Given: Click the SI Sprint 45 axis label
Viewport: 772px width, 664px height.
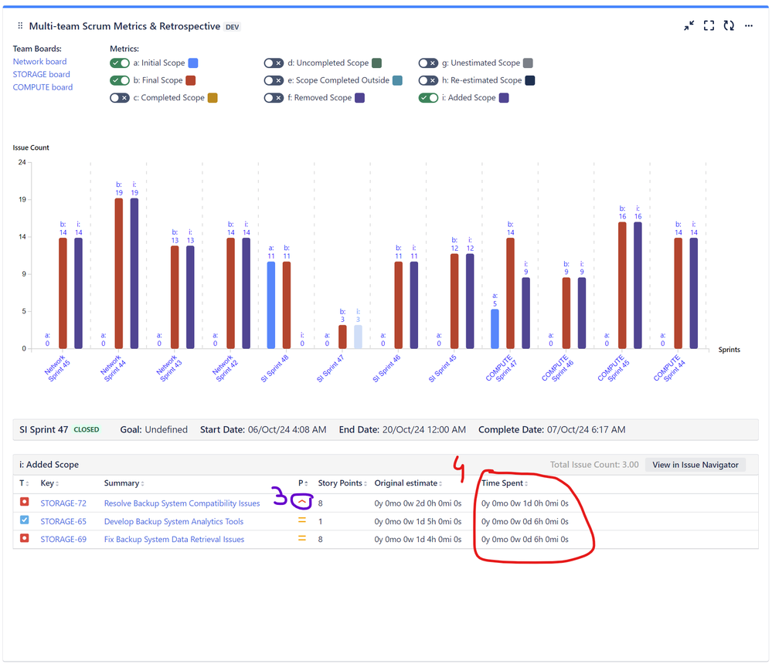Looking at the screenshot, I should 442,369.
